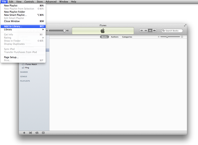Image resolution: width=198 pixels, height=145 pixels.
Task: Choose New Smart Playlist…
Action: tap(23, 15)
